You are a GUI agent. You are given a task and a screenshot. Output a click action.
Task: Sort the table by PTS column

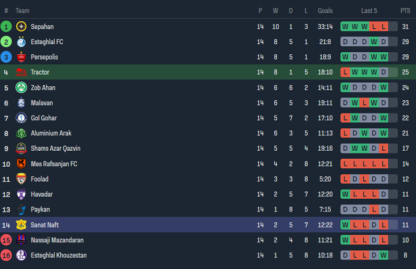click(405, 11)
